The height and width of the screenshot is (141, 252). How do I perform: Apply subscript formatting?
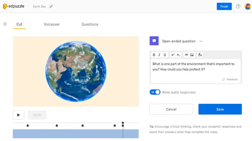tap(178, 55)
